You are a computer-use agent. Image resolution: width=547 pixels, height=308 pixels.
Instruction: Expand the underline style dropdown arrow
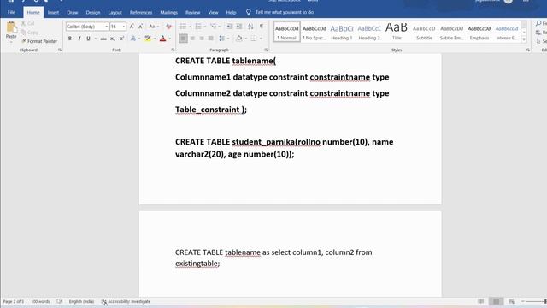(95, 38)
